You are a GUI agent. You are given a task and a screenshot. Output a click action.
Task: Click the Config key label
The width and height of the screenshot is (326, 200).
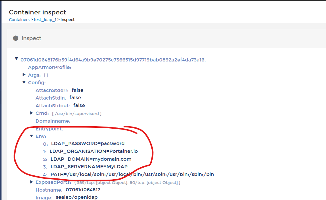(x=37, y=83)
